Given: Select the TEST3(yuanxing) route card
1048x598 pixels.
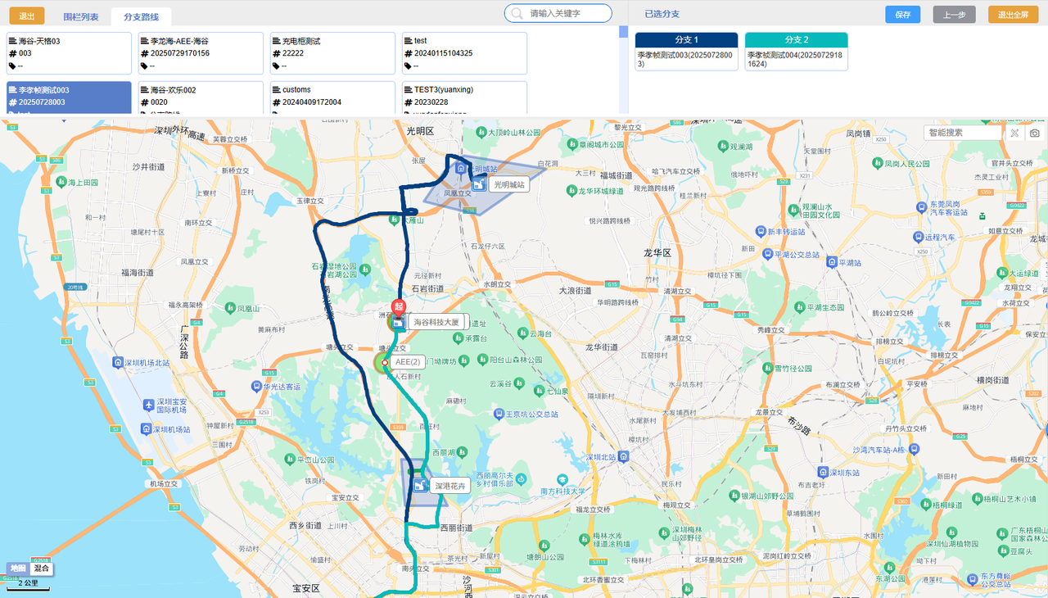Looking at the screenshot, I should [x=464, y=97].
